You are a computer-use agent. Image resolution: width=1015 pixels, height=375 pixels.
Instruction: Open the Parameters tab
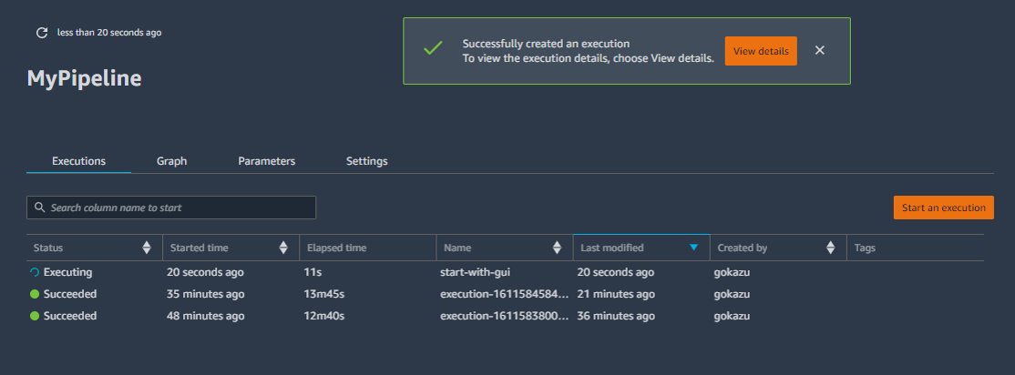267,161
